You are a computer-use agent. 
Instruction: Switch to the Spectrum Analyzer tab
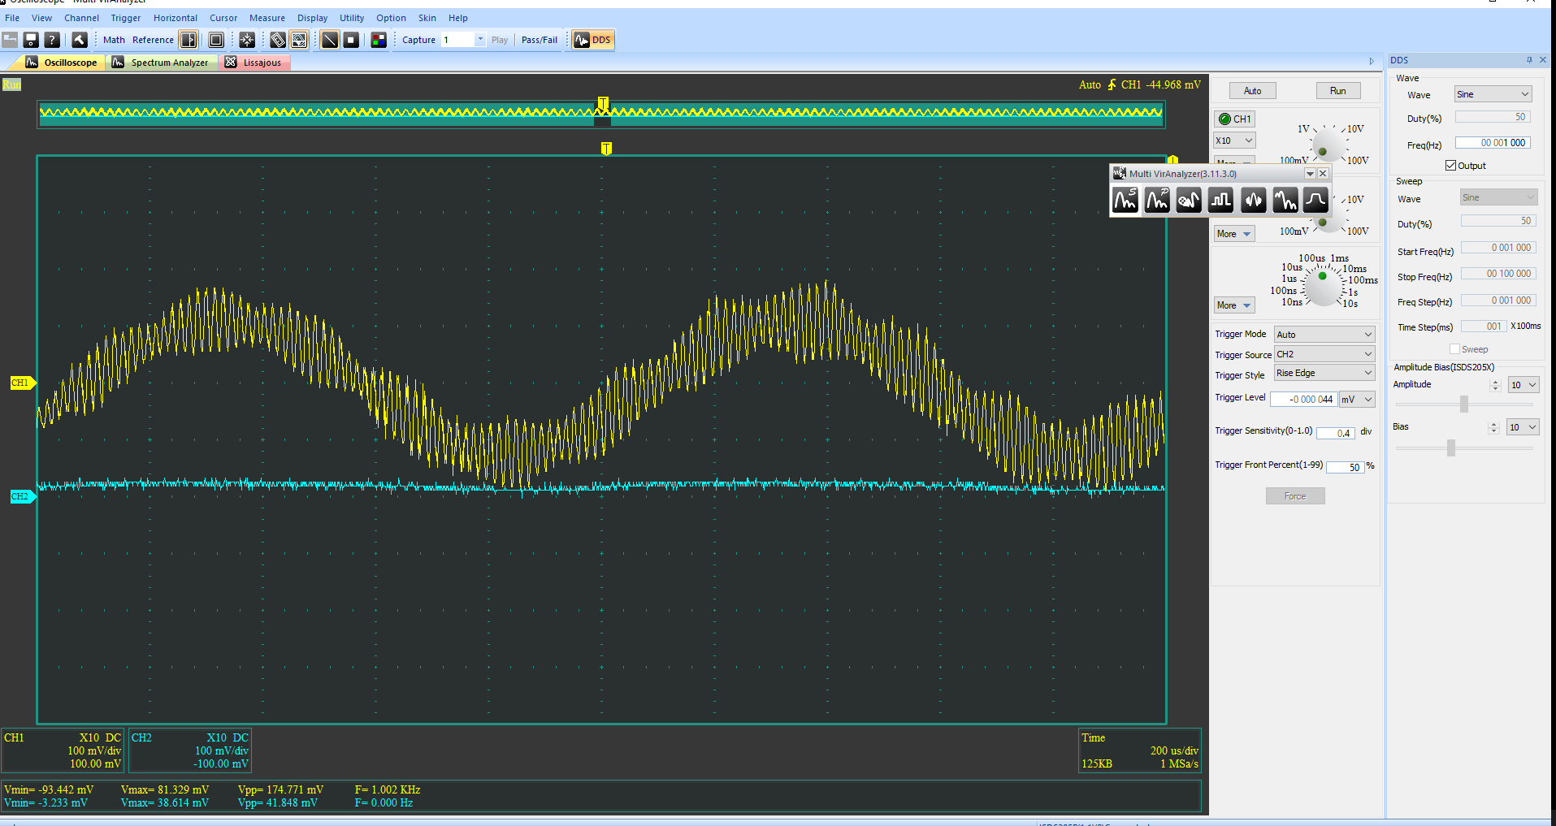pos(162,63)
